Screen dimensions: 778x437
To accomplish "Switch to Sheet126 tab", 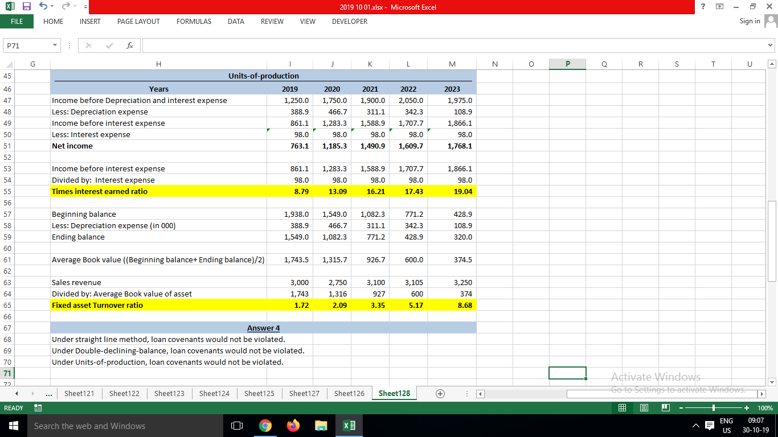I will (x=349, y=393).
